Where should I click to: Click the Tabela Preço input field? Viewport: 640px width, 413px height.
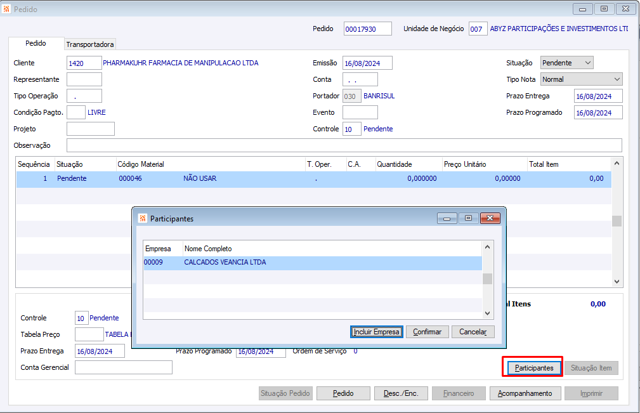pyautogui.click(x=89, y=334)
